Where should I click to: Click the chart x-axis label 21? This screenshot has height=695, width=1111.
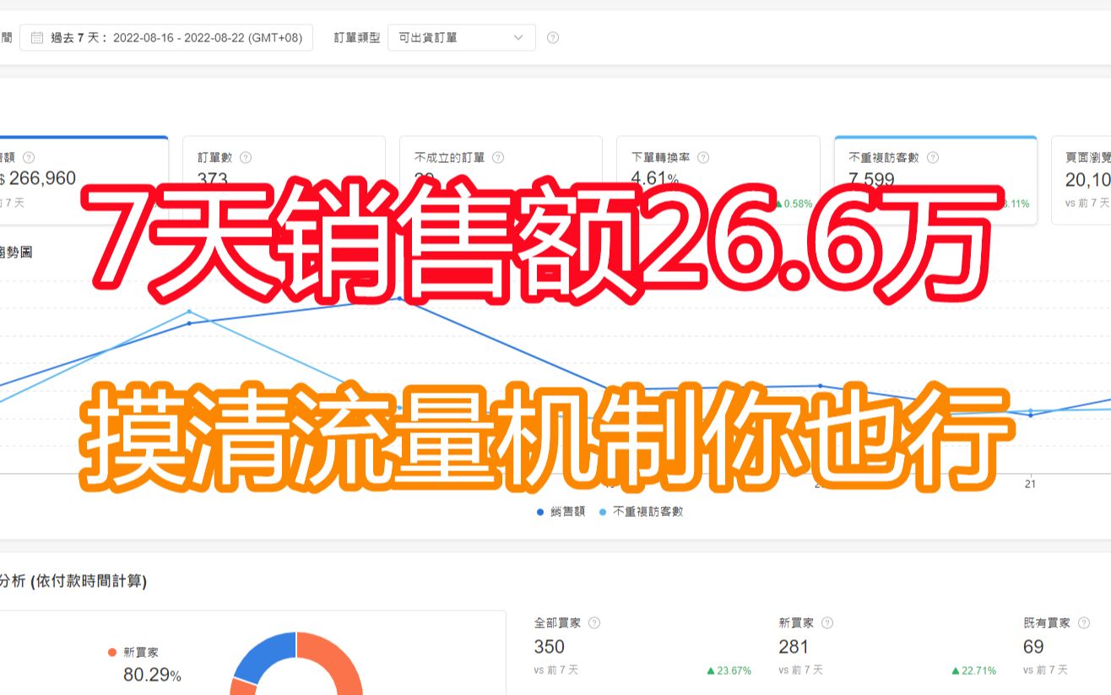(1030, 484)
